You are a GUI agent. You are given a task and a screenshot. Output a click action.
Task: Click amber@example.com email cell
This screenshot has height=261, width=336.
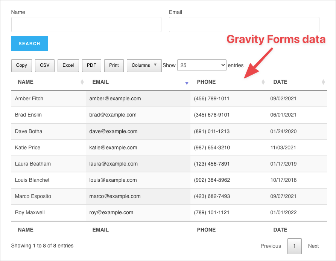click(138, 99)
